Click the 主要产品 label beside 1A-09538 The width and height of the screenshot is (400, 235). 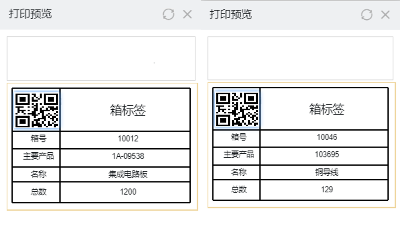(x=39, y=156)
